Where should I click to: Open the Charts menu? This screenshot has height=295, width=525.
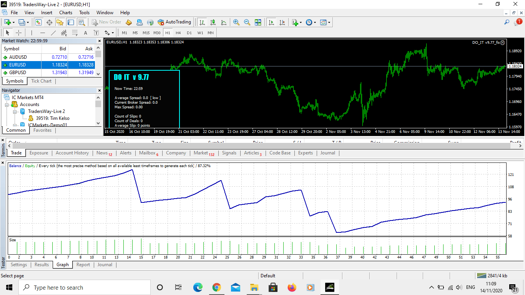[x=66, y=13]
